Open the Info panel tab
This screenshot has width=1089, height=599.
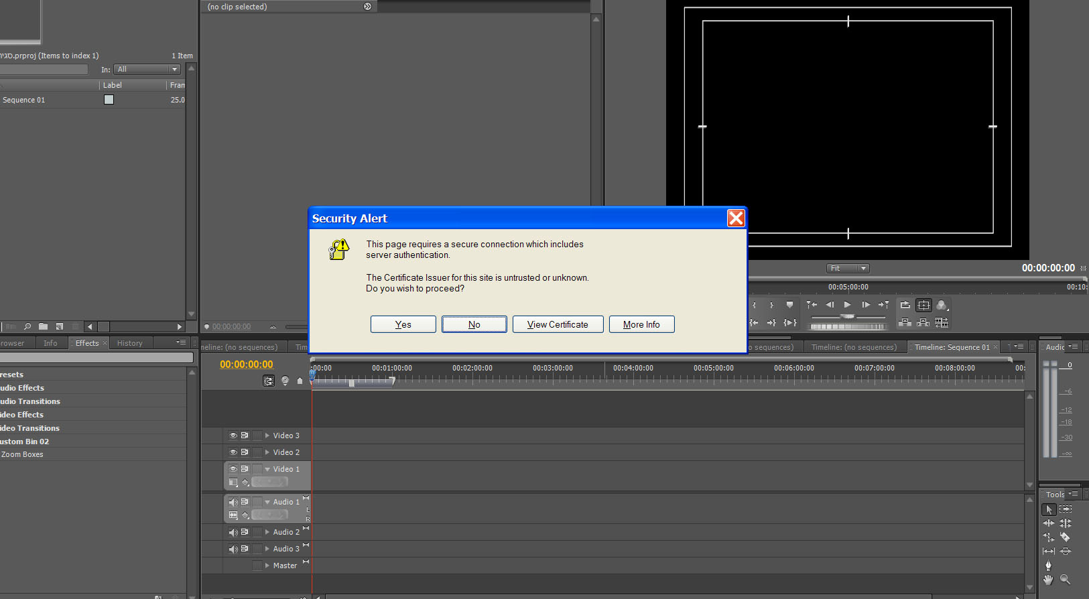[50, 343]
